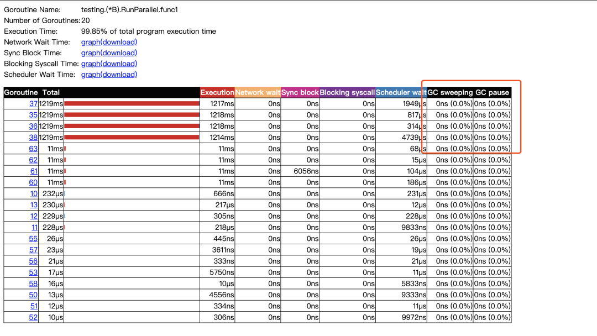
Task: Click the red bar for goroutine 37
Action: point(132,103)
